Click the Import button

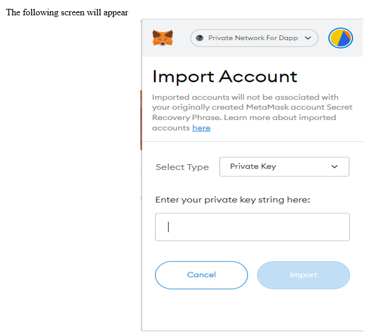point(303,275)
